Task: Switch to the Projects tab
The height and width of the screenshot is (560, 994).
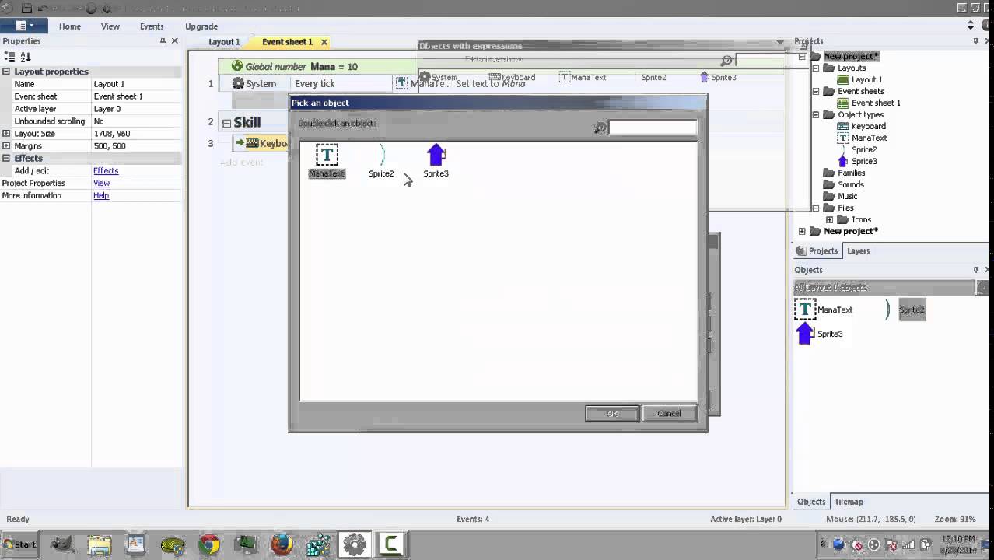Action: click(x=817, y=251)
